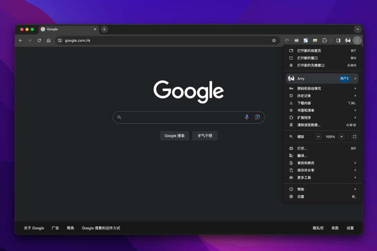The image size is (377, 251).
Task: Expand the Arry profile submenu
Action: (x=322, y=79)
